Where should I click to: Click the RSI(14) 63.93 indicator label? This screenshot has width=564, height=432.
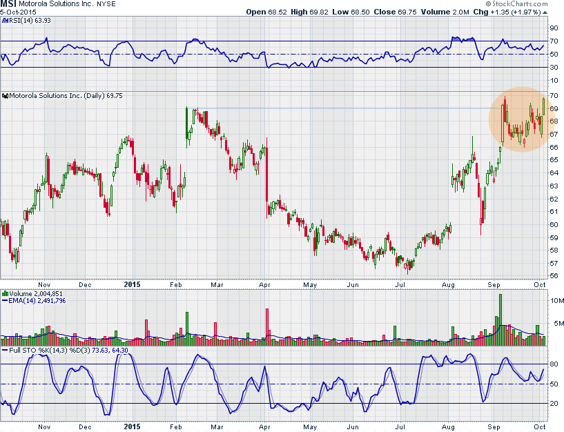coord(30,21)
